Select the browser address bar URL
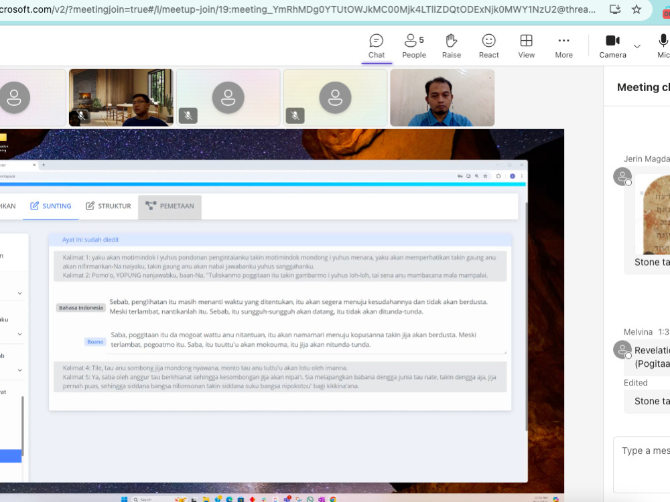670x502 pixels. pyautogui.click(x=298, y=9)
